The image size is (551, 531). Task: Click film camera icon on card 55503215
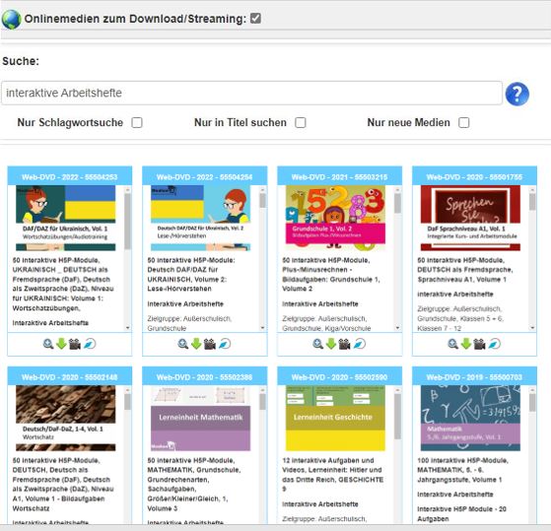(x=344, y=344)
